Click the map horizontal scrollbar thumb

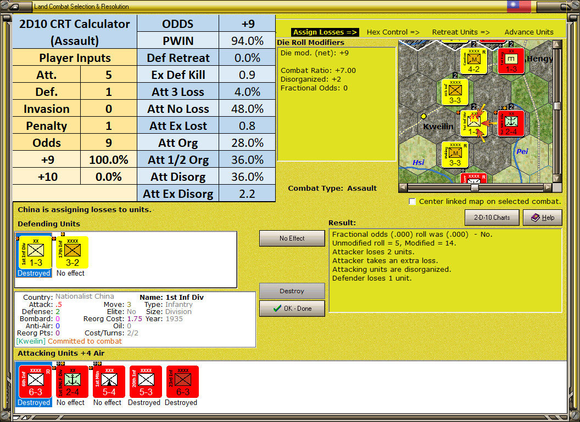point(475,187)
